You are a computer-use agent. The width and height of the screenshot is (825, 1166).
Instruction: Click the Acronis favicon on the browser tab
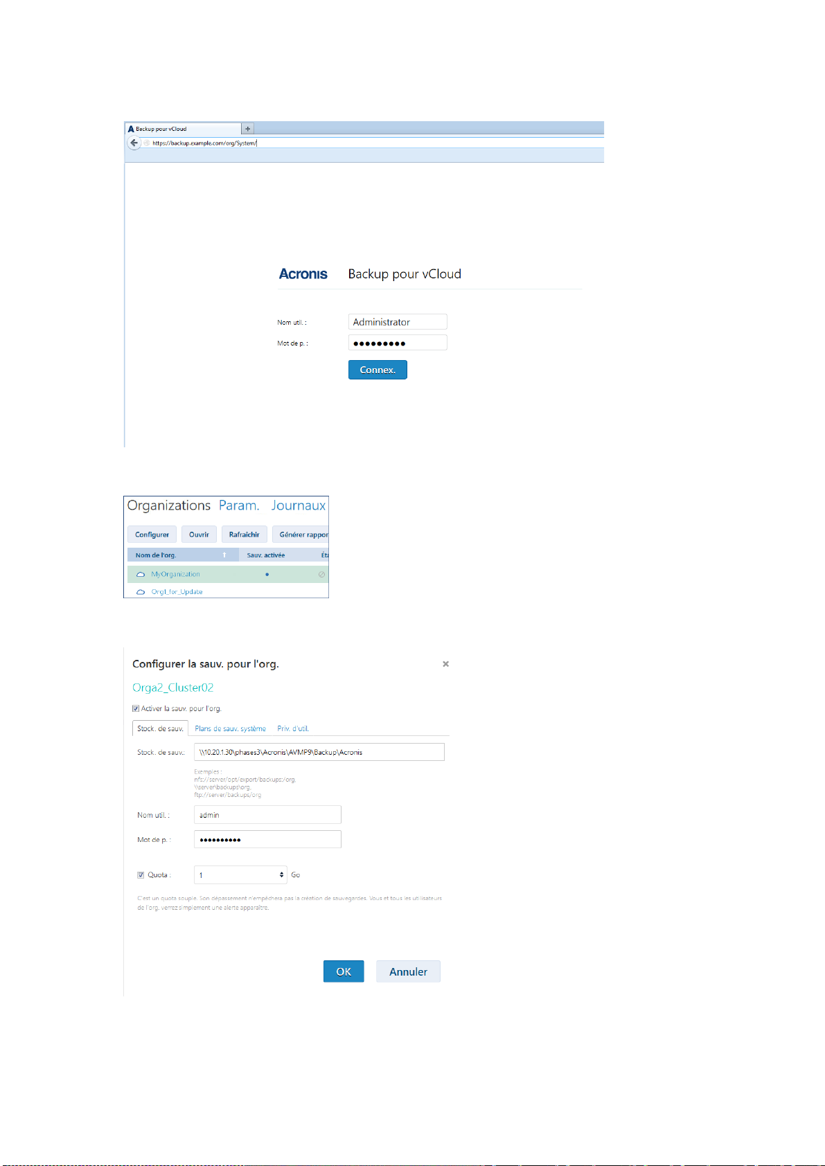click(131, 129)
